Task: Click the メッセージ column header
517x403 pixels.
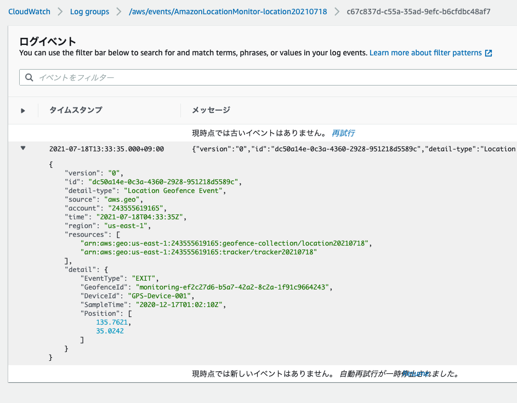Action: (211, 110)
